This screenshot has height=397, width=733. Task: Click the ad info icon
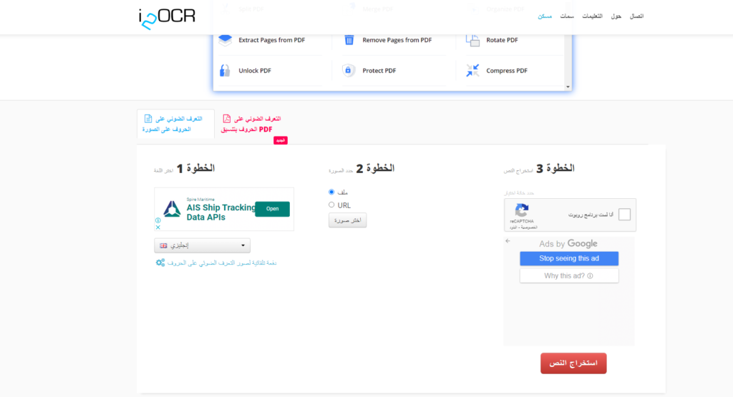158,220
